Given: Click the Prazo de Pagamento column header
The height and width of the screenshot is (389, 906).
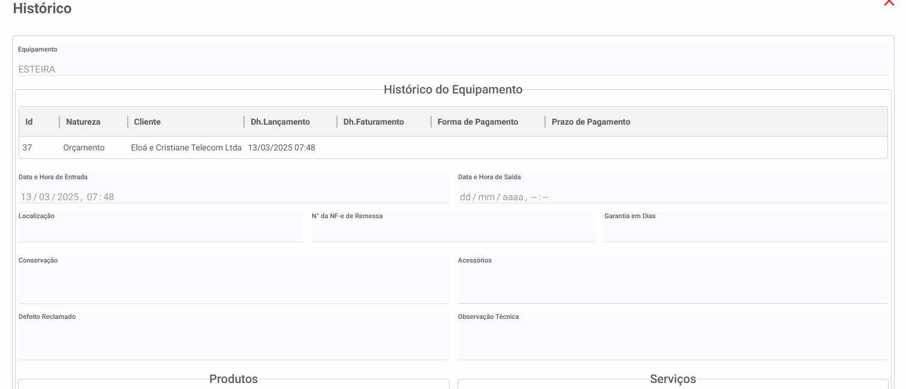Looking at the screenshot, I should click(x=591, y=122).
